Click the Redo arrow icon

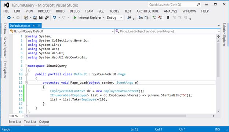[64, 18]
